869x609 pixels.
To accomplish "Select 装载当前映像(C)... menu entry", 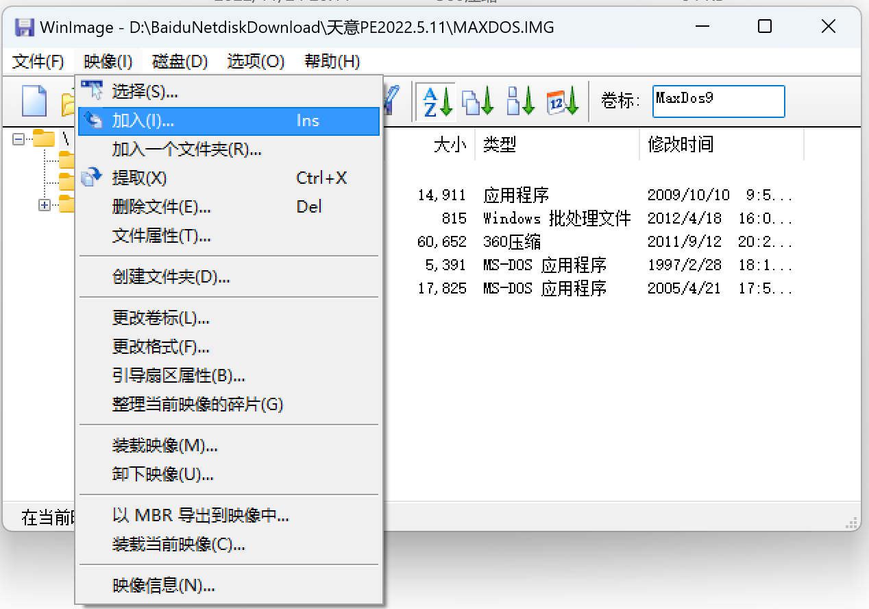I will 229,545.
